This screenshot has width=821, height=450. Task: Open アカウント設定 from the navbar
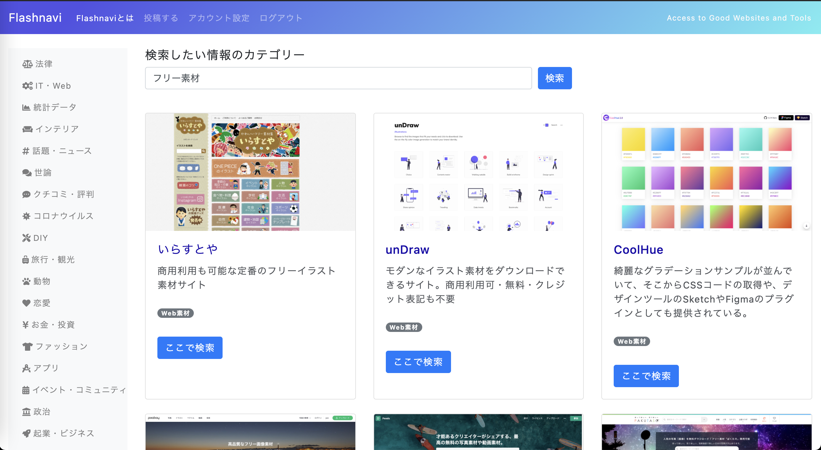point(219,18)
